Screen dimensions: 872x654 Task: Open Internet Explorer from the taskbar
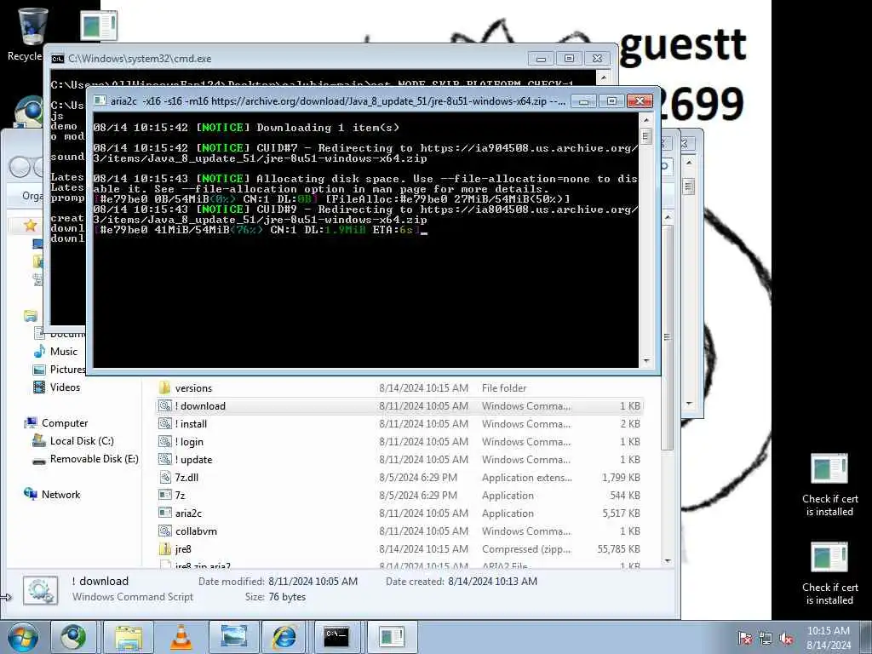click(284, 637)
